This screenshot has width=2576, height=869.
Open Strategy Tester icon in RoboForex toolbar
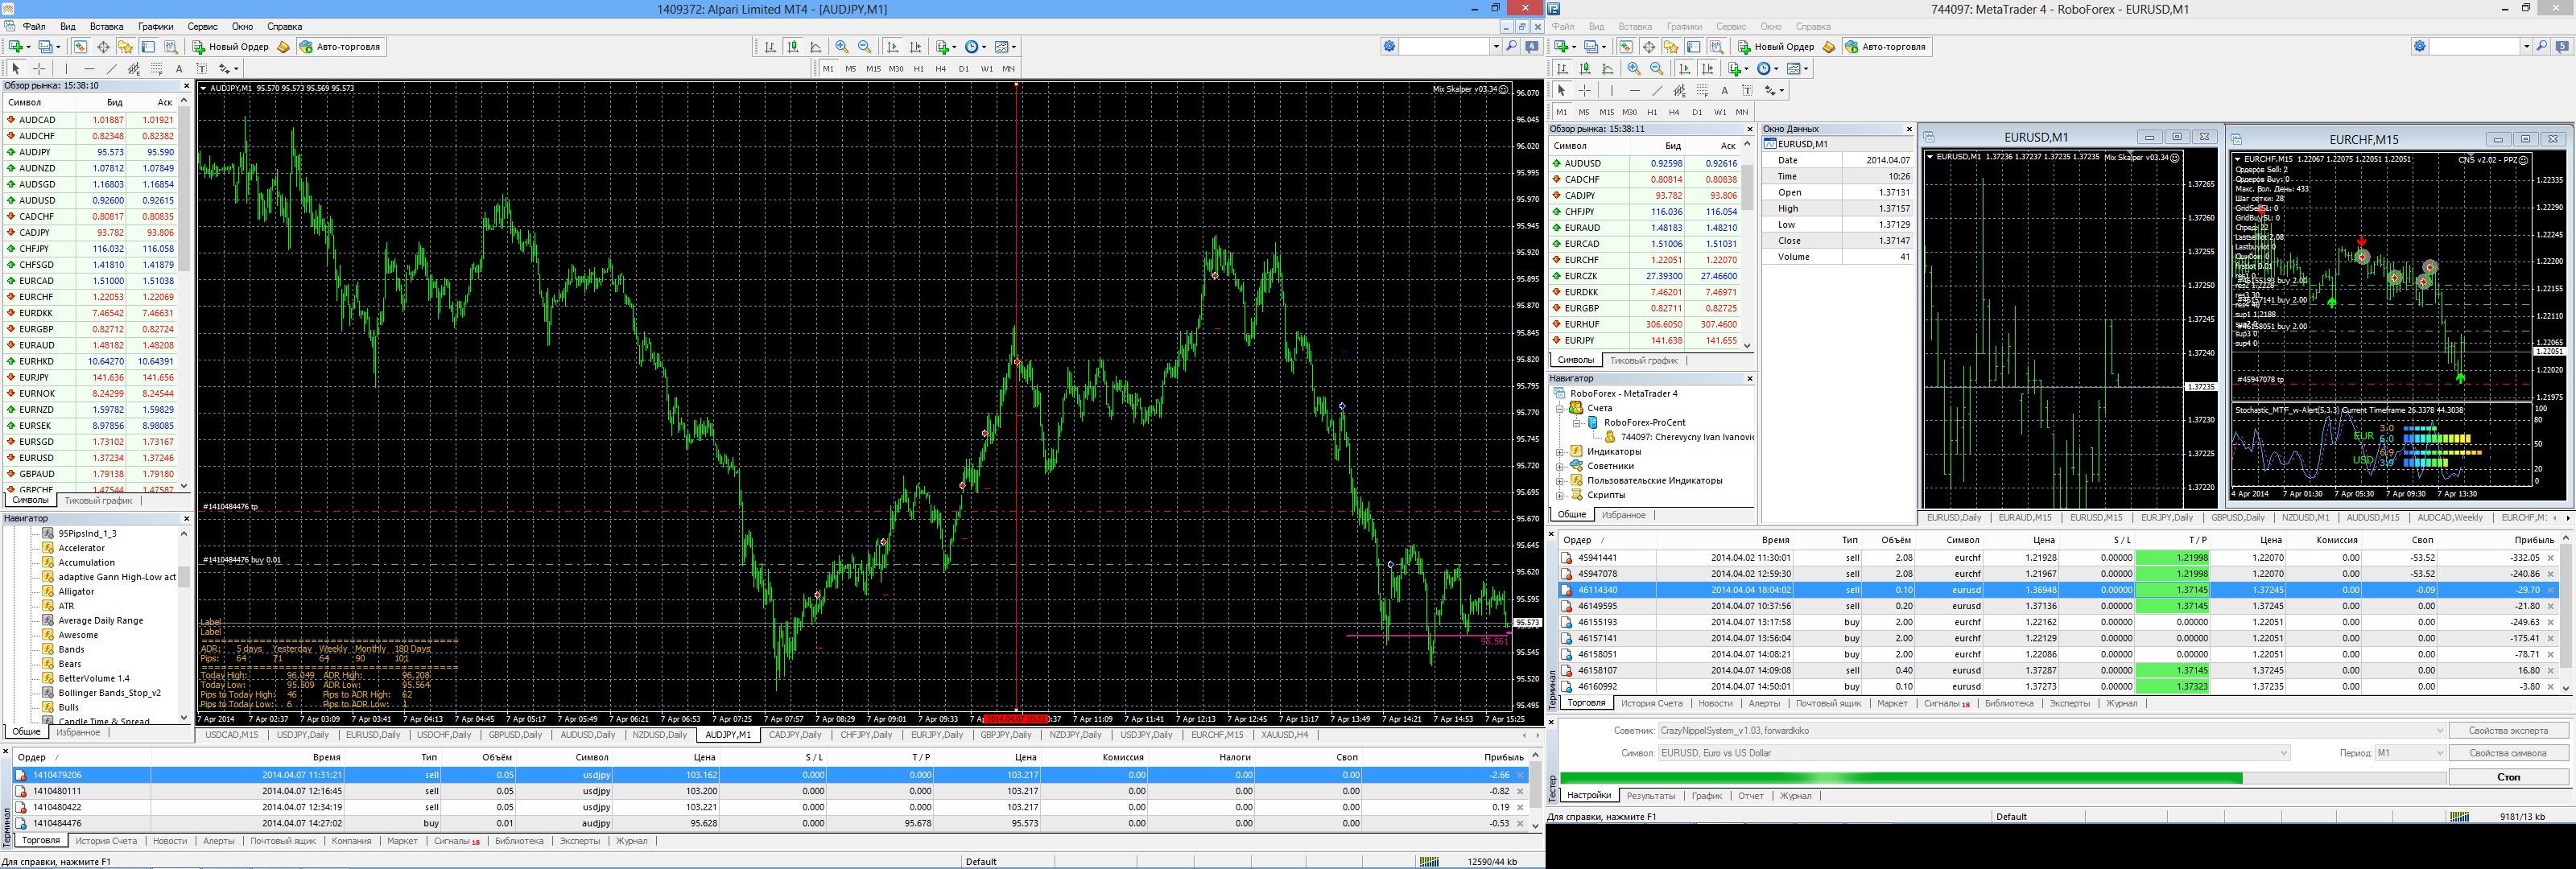tap(1717, 47)
